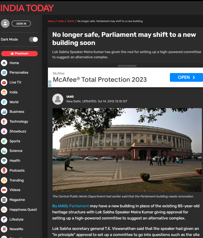Screen dimensions: 203x238
Task: Open the user profile avatar icon
Action: [x=5, y=23]
